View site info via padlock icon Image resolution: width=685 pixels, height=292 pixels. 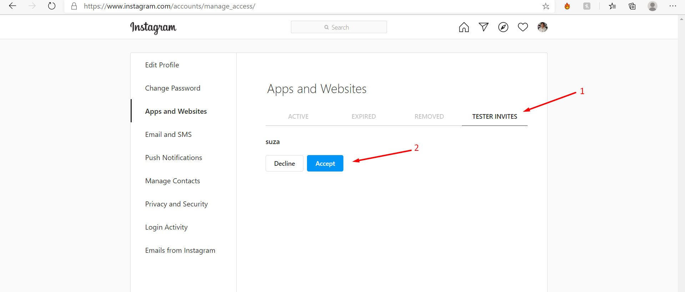tap(74, 6)
